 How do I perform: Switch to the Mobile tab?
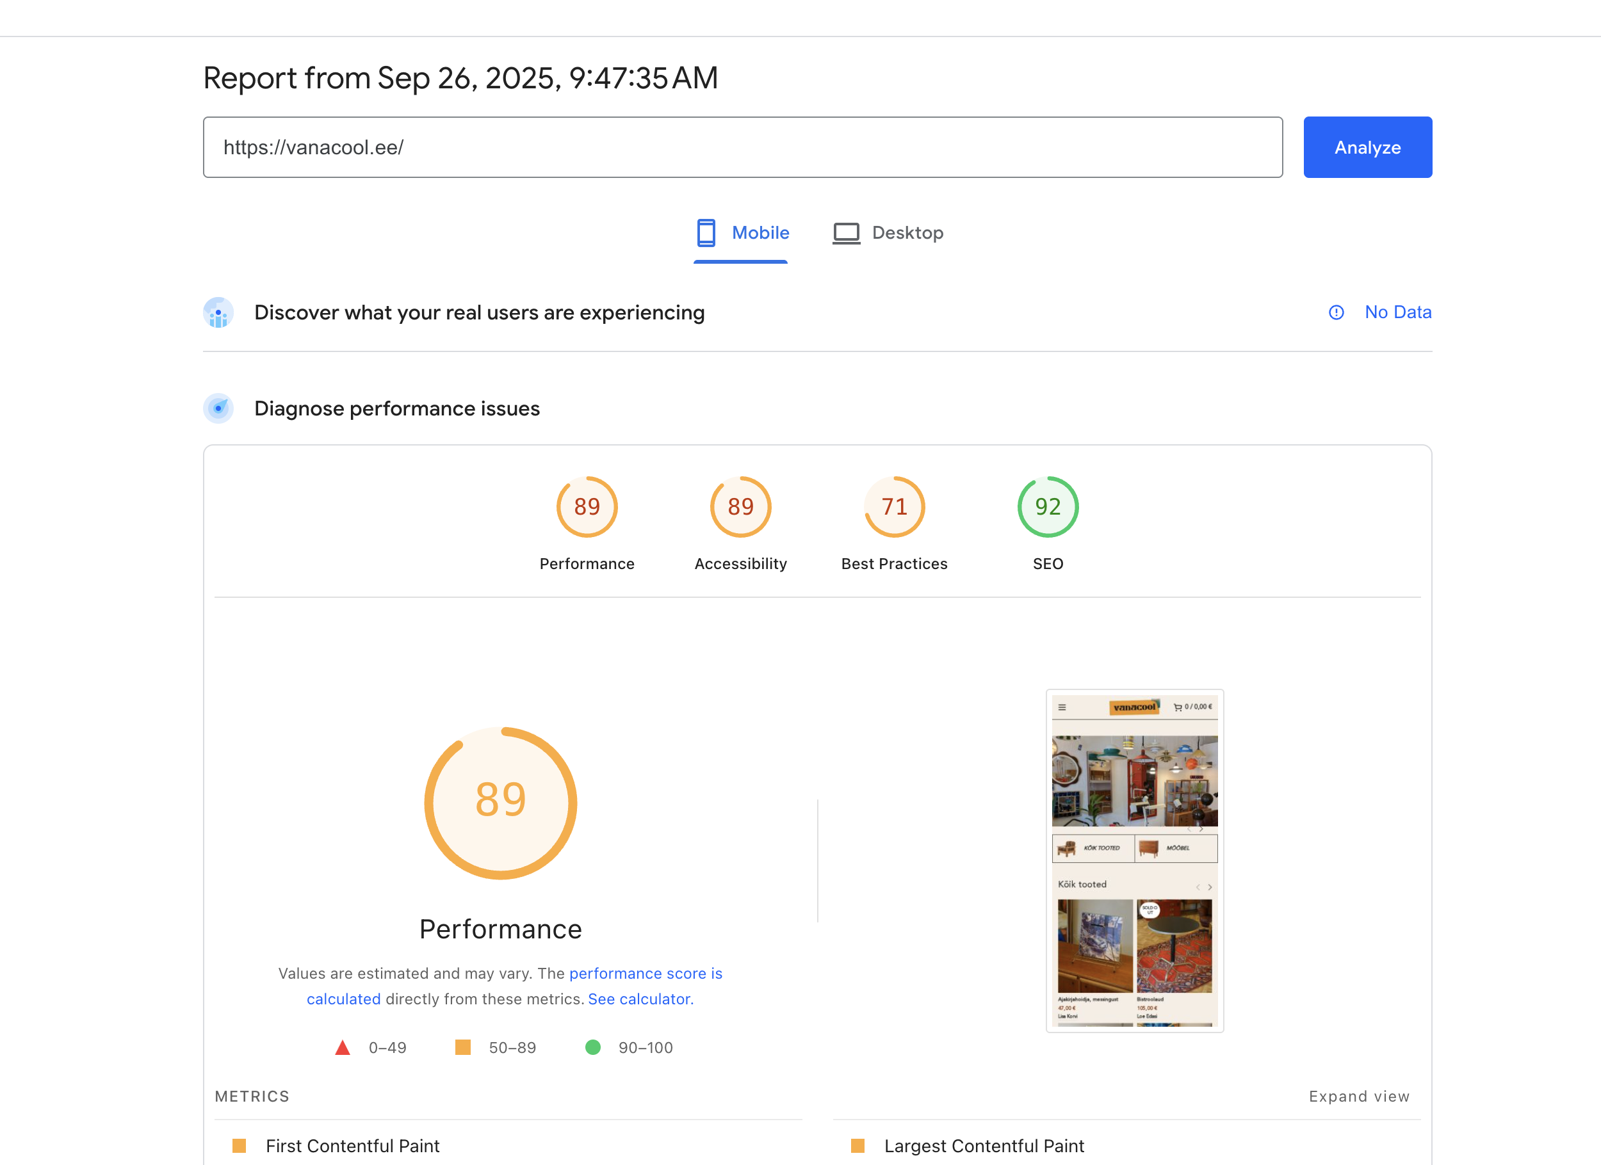point(760,233)
